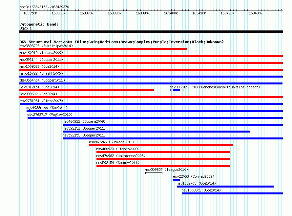This screenshot has height=216, width=292.
Task: Click the dgv8664n54 (Cooper2011) label
Action: [x=42, y=80]
